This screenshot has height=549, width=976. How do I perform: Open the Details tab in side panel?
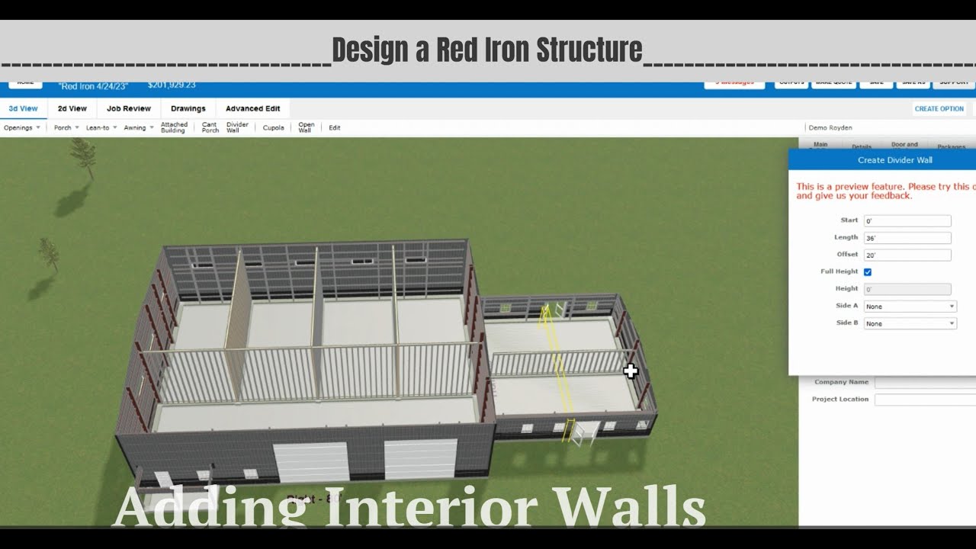[x=862, y=146]
